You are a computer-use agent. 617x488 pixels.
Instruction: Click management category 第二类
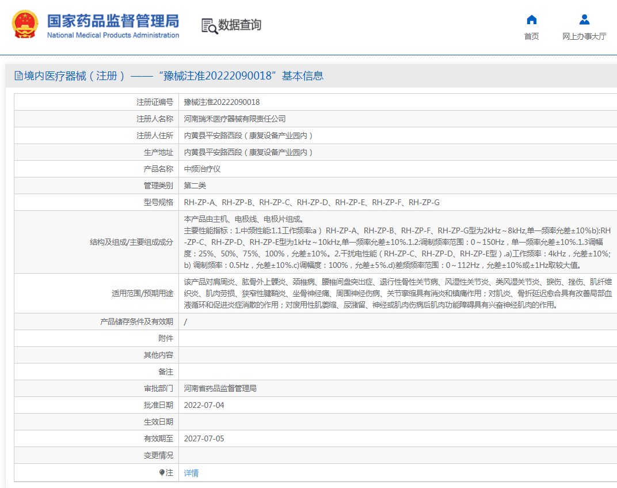195,186
